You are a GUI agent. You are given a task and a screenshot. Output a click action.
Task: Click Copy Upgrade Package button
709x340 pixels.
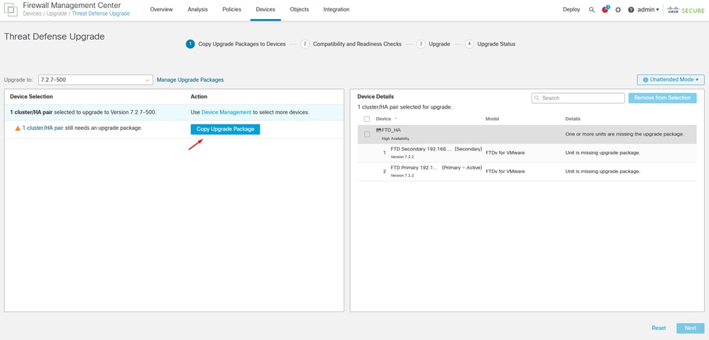pos(225,129)
